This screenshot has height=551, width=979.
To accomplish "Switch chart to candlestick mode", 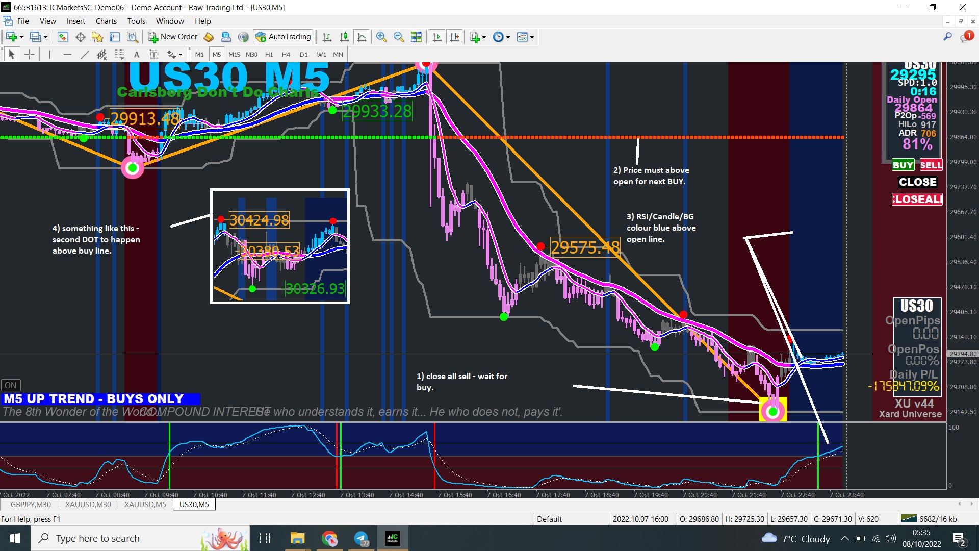I will [344, 37].
